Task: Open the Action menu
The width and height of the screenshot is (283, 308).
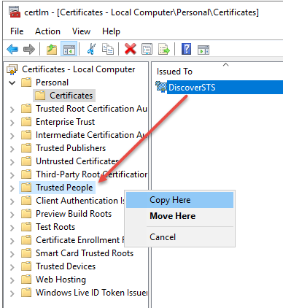Action: 47,31
